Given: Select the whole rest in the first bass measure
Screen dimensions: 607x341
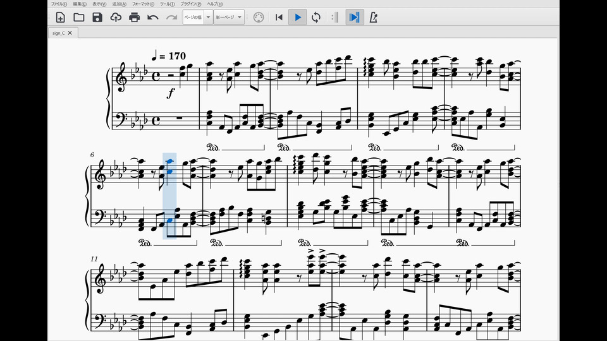Looking at the screenshot, I should pyautogui.click(x=179, y=117).
